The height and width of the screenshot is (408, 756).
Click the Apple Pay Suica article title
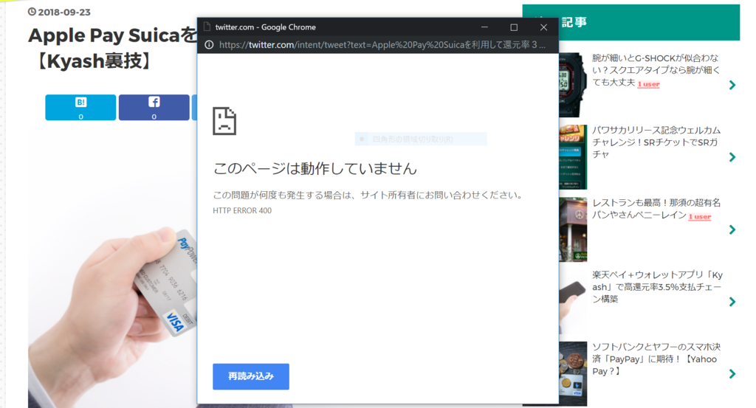point(112,48)
